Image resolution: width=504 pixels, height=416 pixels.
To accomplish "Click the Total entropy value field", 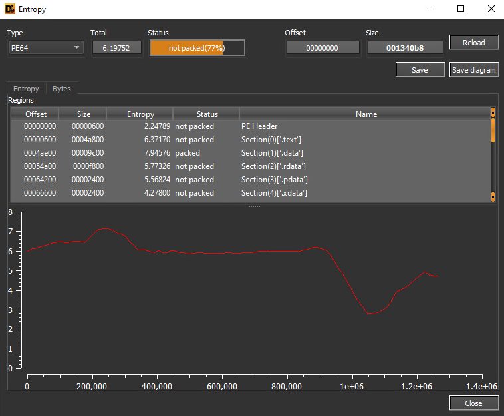I will point(116,48).
